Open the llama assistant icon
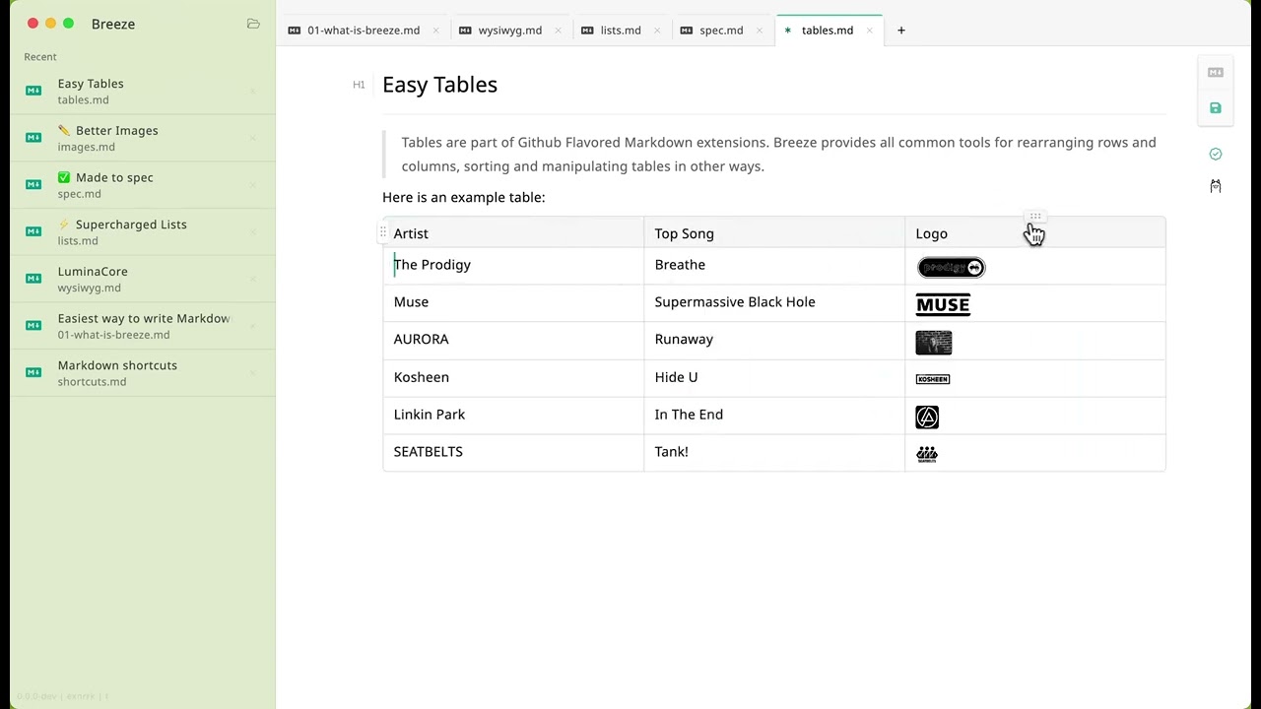Screen dimensions: 1261x709 pos(1215,186)
